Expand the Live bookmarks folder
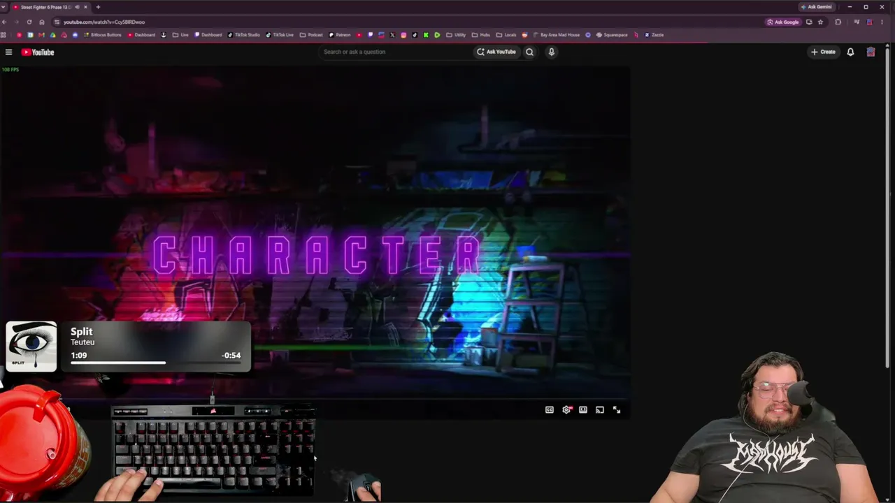Screen dimensions: 895x503 tap(180, 35)
